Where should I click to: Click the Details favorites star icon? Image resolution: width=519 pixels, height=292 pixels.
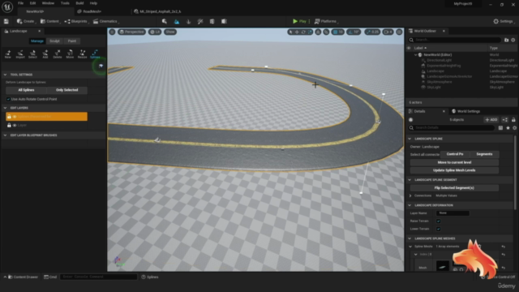pyautogui.click(x=508, y=128)
